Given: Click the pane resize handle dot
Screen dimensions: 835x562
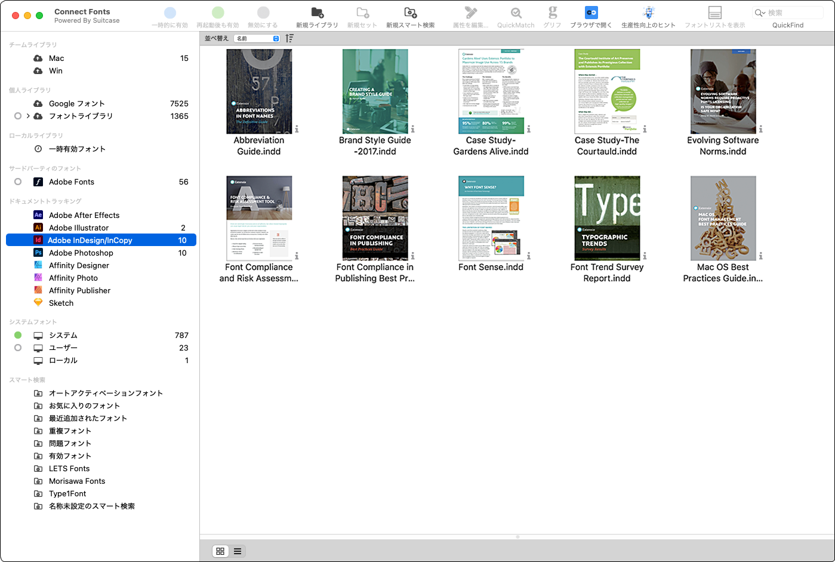Looking at the screenshot, I should [x=517, y=537].
